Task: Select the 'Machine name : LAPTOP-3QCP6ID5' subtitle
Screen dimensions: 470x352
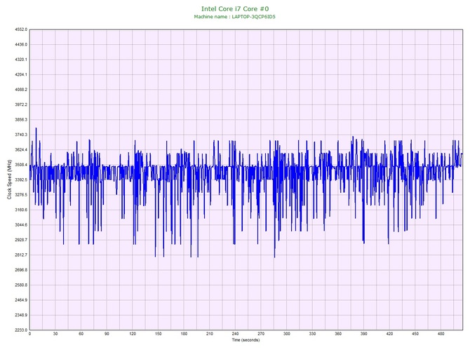Action: click(x=235, y=17)
